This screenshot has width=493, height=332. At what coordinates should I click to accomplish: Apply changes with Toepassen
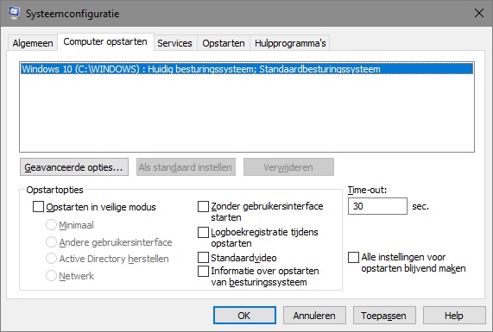pyautogui.click(x=384, y=315)
